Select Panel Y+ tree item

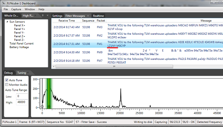(x=19, y=29)
